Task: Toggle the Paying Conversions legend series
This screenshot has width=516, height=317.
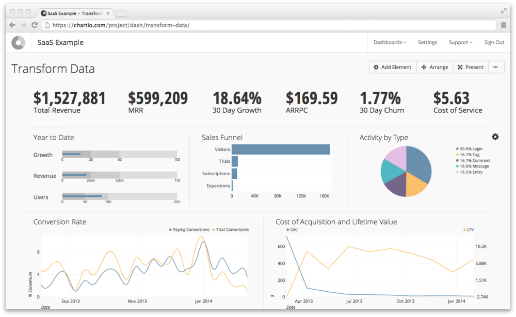Action: coord(189,229)
